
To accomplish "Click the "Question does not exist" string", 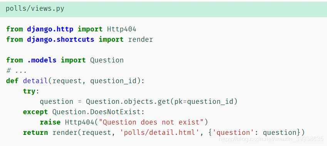I will pos(151,122).
